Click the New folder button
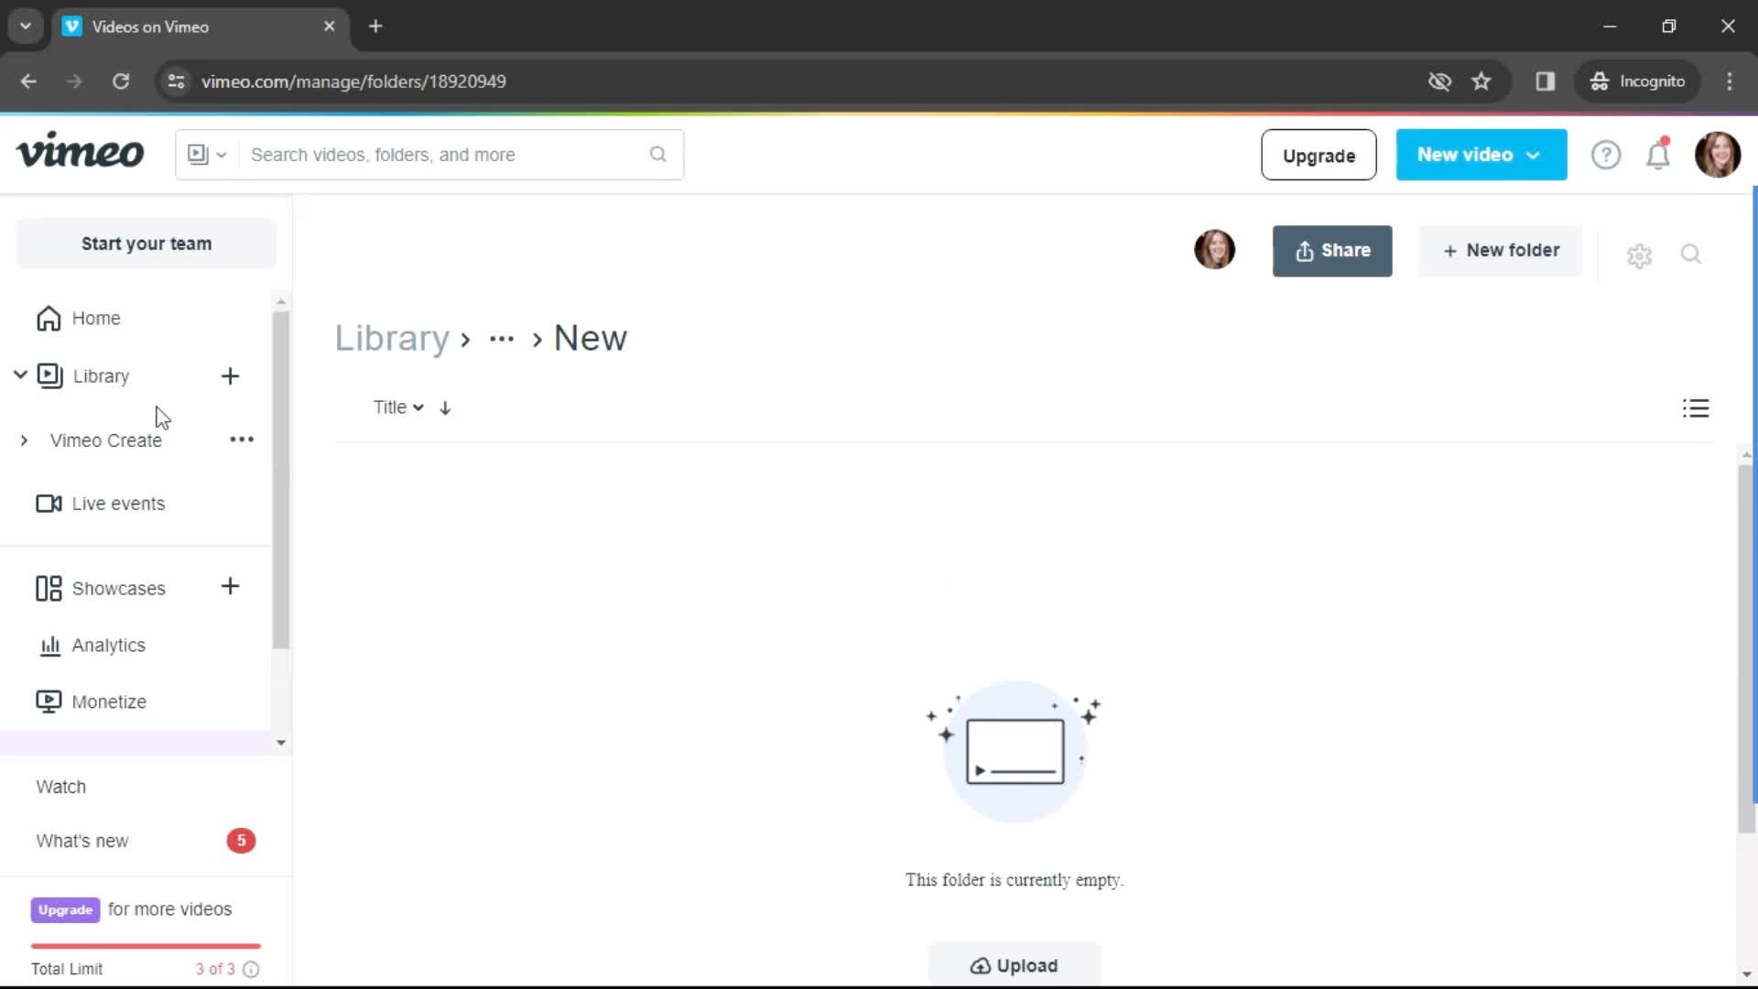 (1501, 250)
